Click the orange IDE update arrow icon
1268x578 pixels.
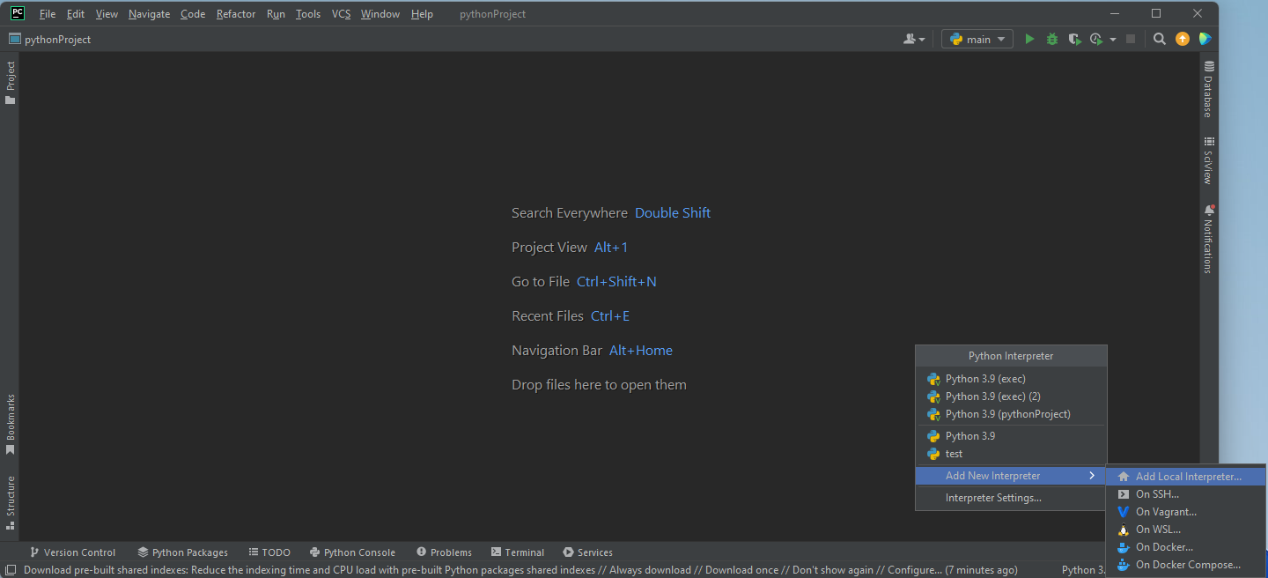1183,39
